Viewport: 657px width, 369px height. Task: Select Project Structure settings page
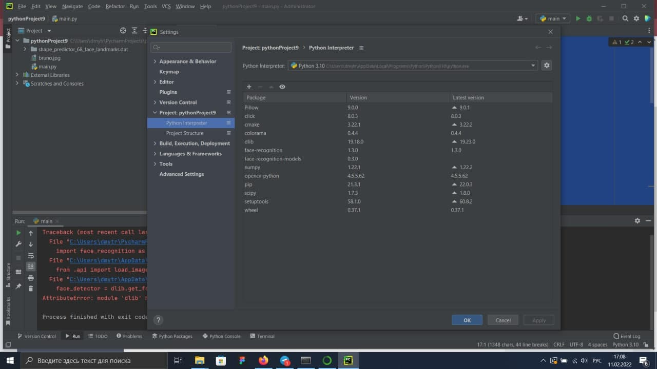point(185,133)
